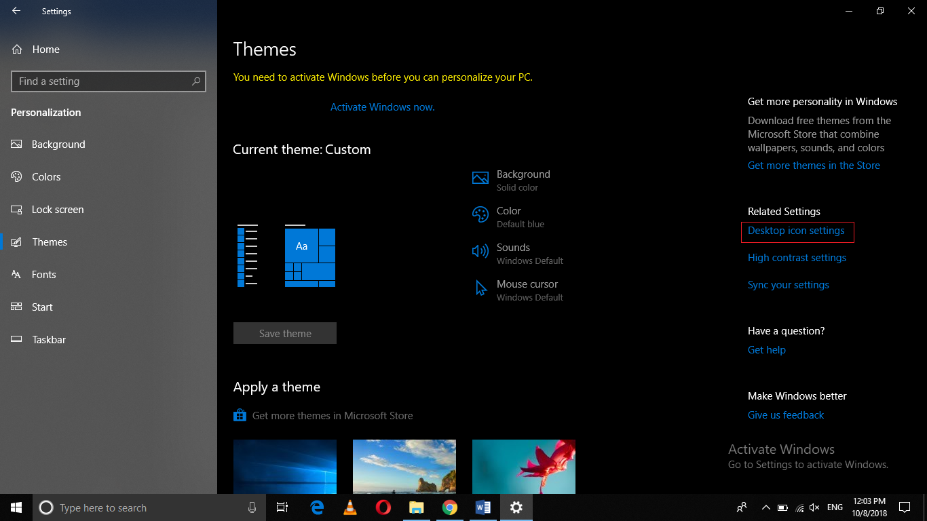Launch VLC media player from the taskbar

tap(349, 507)
